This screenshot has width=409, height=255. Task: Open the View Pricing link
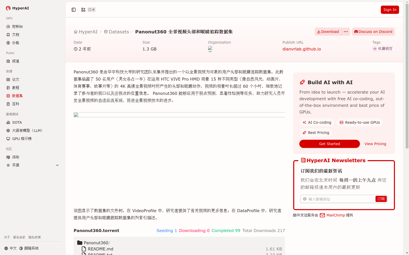click(375, 144)
